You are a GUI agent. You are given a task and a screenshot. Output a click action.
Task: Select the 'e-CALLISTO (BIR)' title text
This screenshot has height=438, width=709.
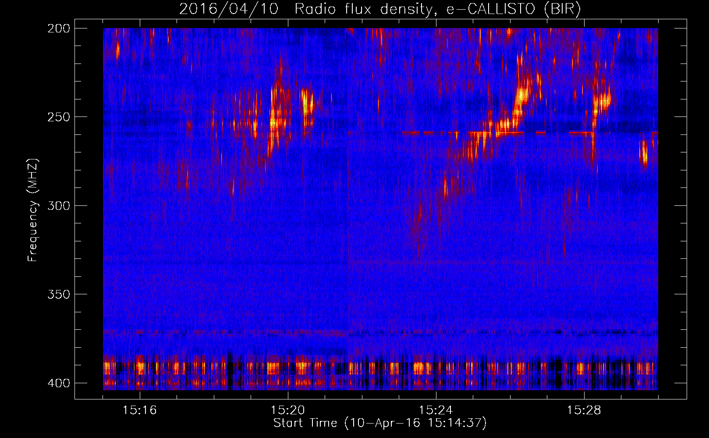[513, 9]
